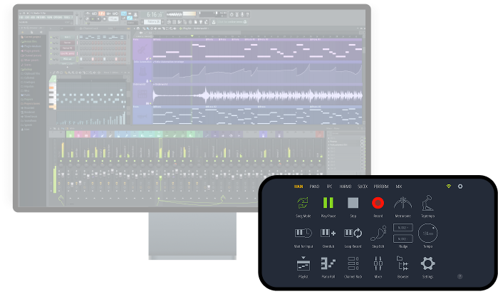Open the Browser folder-tree icon
Image resolution: width=498 pixels, height=294 pixels.
[x=403, y=263]
